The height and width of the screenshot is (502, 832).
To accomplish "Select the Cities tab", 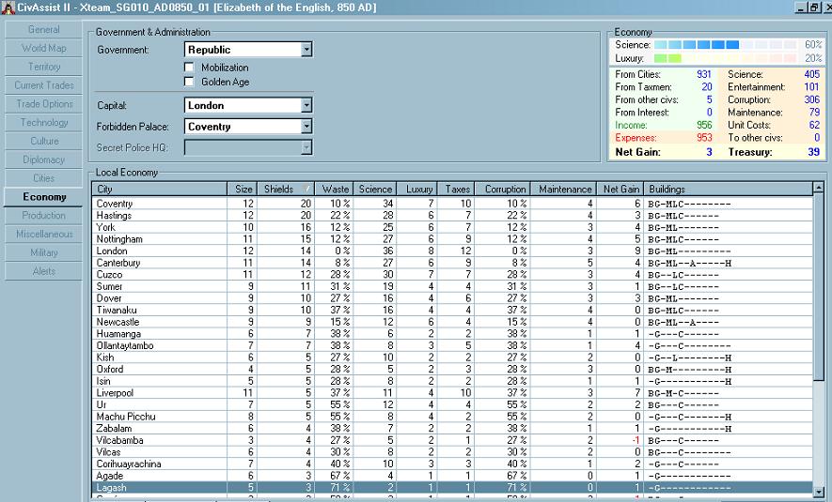I will click(x=43, y=178).
